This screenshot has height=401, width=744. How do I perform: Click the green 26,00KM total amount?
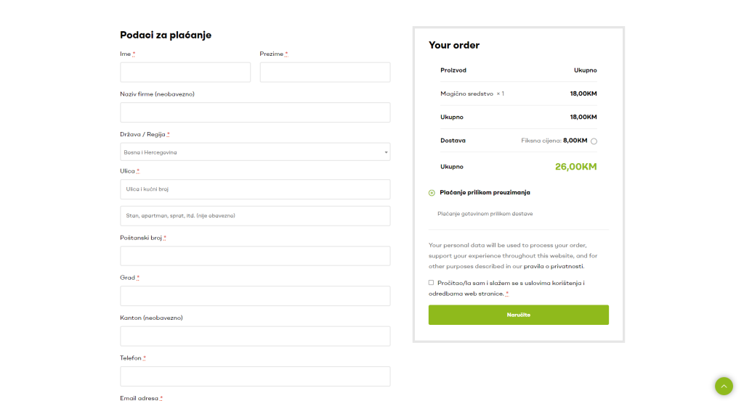pyautogui.click(x=575, y=167)
